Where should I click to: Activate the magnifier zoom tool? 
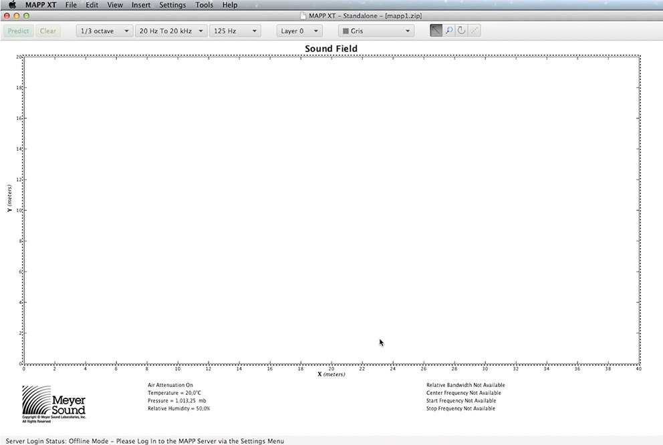[x=449, y=31]
